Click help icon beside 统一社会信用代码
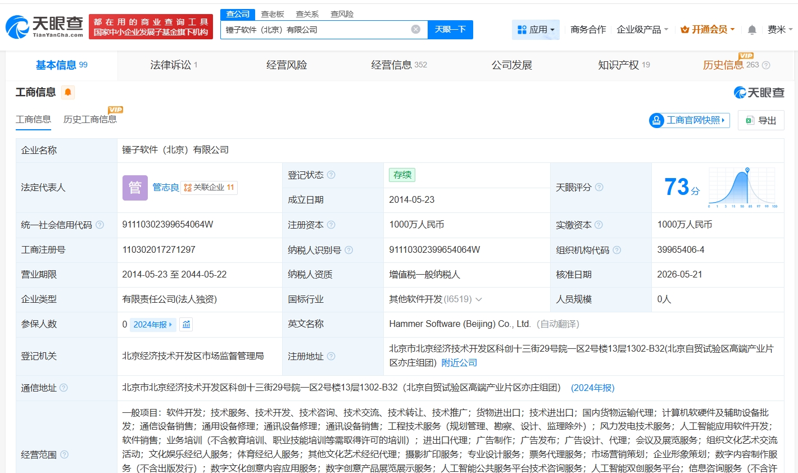Viewport: 798px width, 473px height. [99, 225]
